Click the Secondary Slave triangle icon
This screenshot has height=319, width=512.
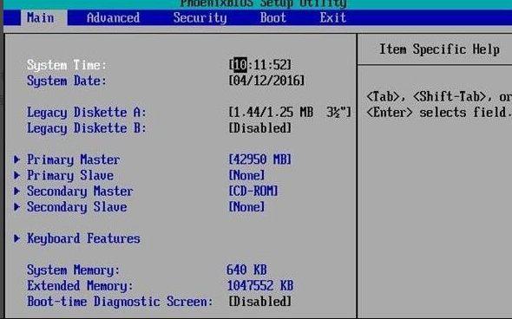click(16, 206)
